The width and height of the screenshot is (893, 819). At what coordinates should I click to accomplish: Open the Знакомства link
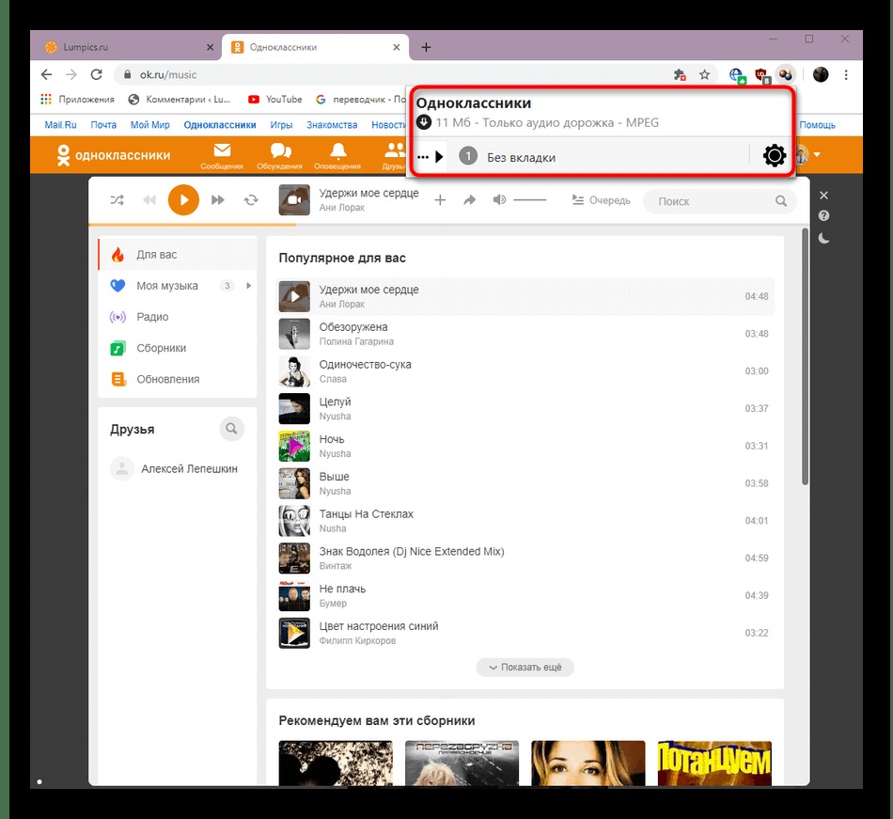332,125
